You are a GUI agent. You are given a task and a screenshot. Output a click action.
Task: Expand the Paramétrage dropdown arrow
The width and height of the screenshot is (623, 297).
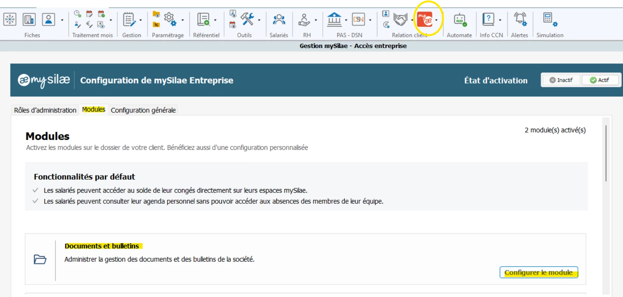tap(183, 20)
